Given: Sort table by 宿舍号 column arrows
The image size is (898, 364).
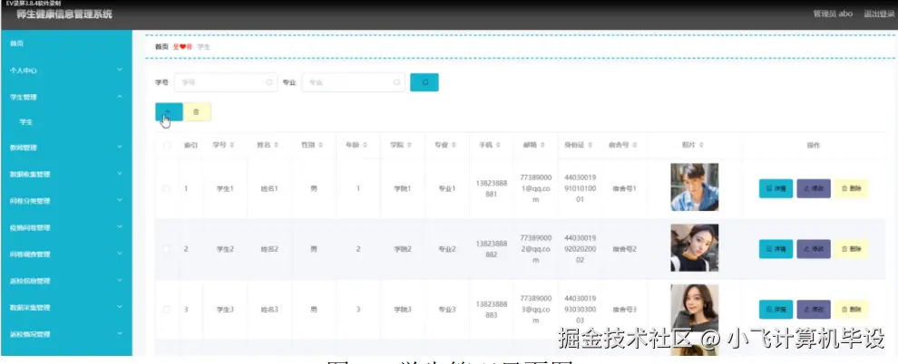Looking at the screenshot, I should point(635,145).
